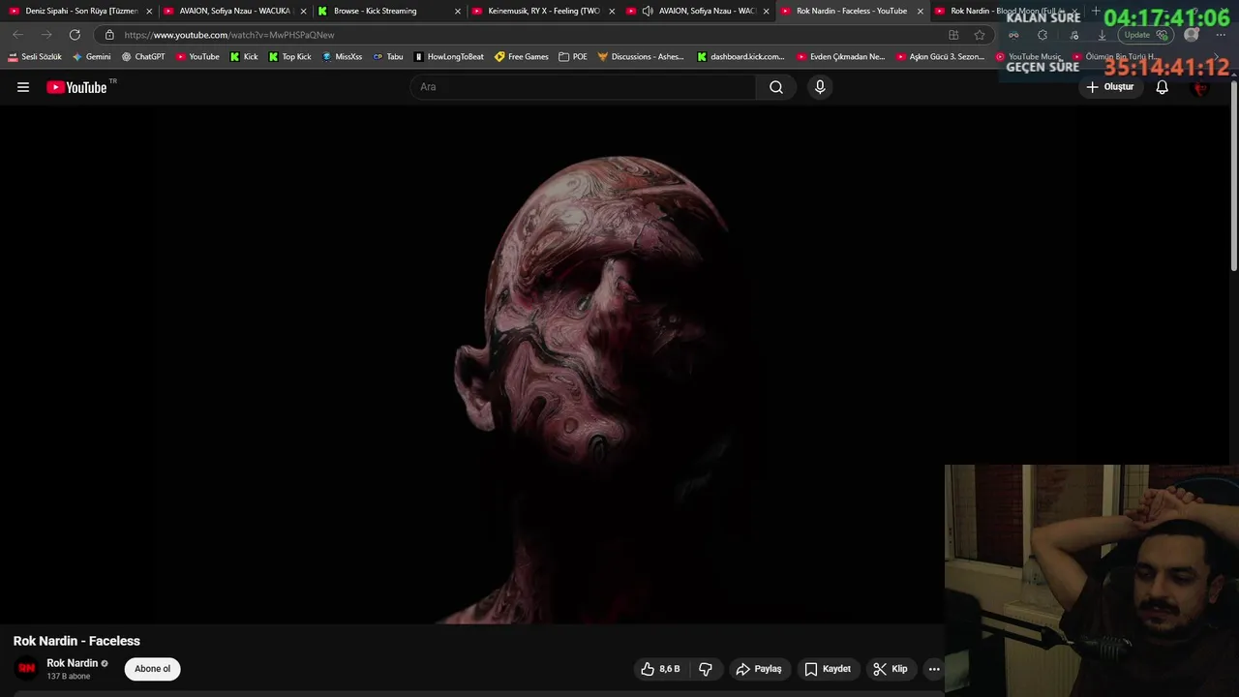The width and height of the screenshot is (1239, 697).
Task: Open the ChatGPT bookmark
Action: (143, 57)
